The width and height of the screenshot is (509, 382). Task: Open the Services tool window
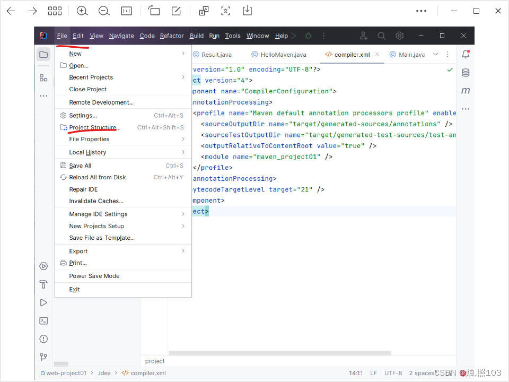pyautogui.click(x=43, y=266)
